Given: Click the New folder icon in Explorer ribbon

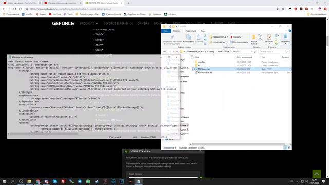Looking at the screenshot, I should [253, 38].
